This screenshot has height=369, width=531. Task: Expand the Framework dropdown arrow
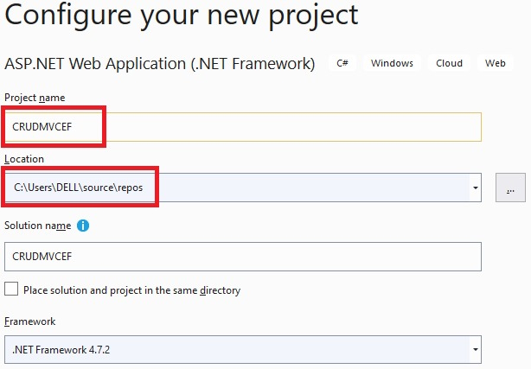click(476, 349)
